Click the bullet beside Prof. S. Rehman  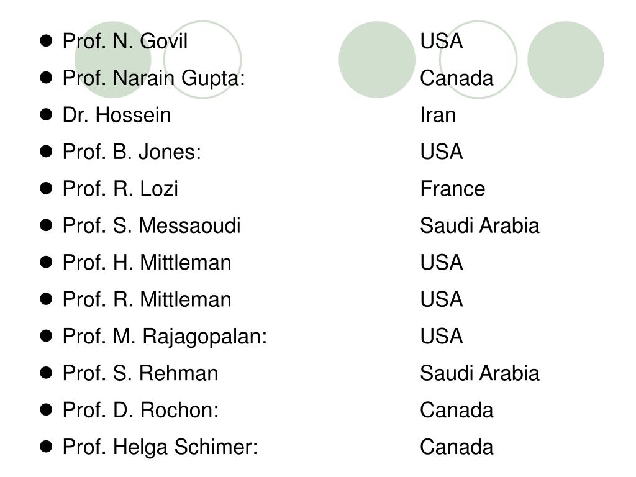[x=46, y=373]
